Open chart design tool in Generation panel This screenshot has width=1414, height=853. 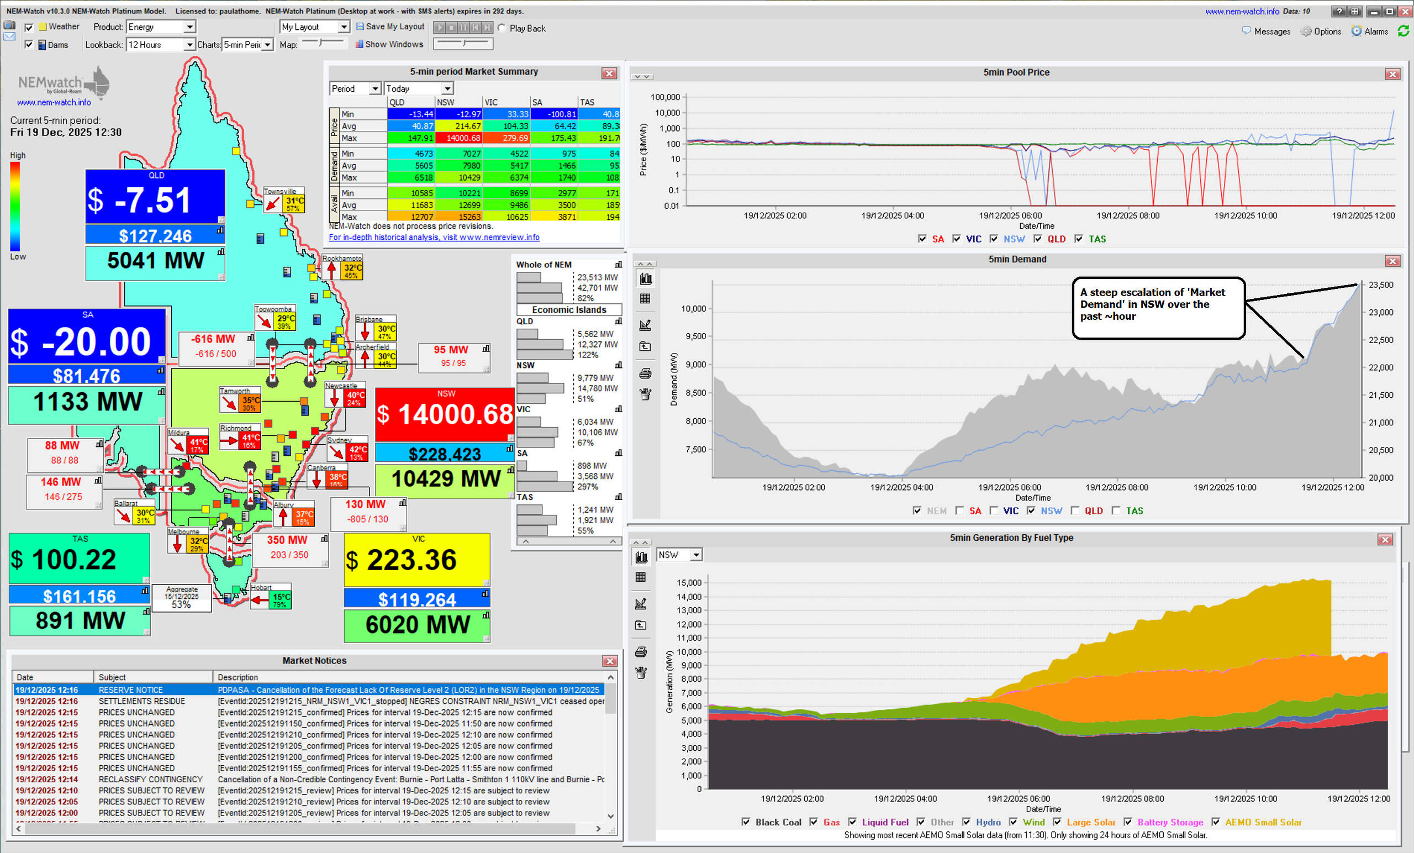pos(641,604)
